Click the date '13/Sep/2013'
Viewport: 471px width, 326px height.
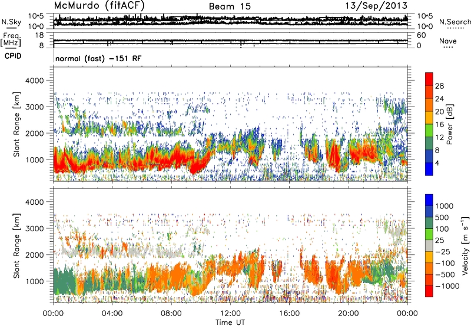click(x=376, y=5)
